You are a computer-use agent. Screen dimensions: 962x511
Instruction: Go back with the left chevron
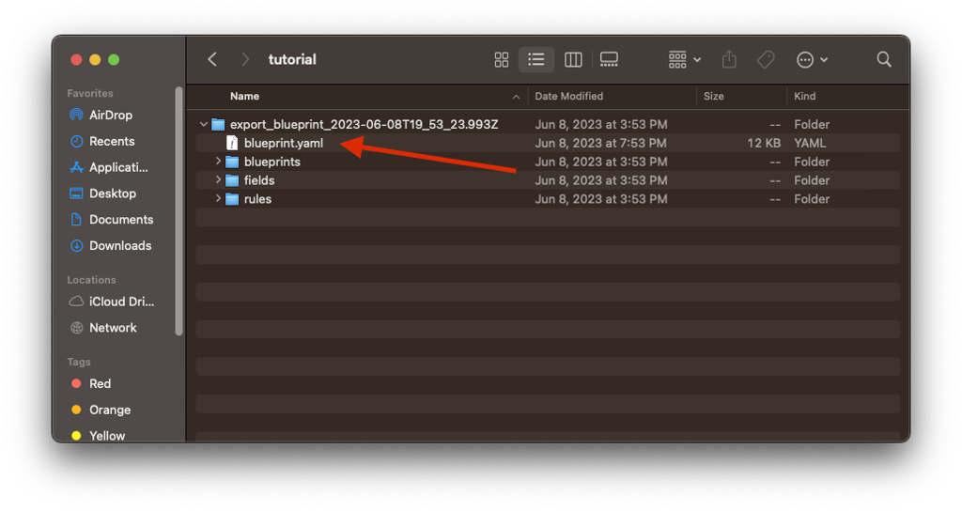tap(212, 59)
